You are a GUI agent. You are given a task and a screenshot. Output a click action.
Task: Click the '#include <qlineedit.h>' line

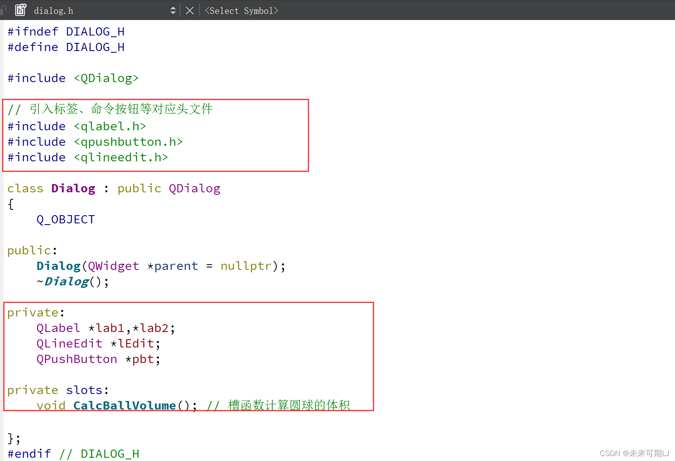point(88,158)
